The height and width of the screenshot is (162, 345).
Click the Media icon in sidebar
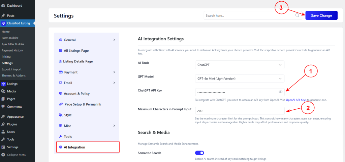(x=3, y=91)
